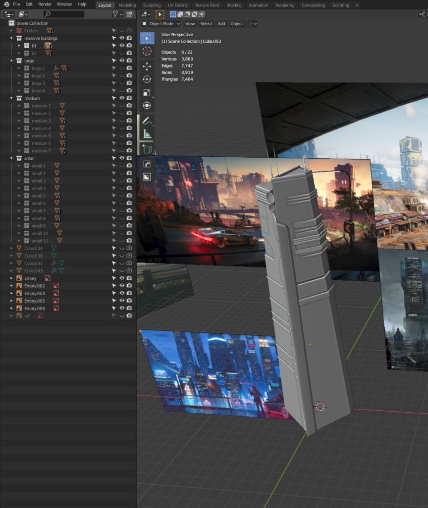Click the Select menu in the viewport header
428x508 pixels.
pyautogui.click(x=206, y=24)
